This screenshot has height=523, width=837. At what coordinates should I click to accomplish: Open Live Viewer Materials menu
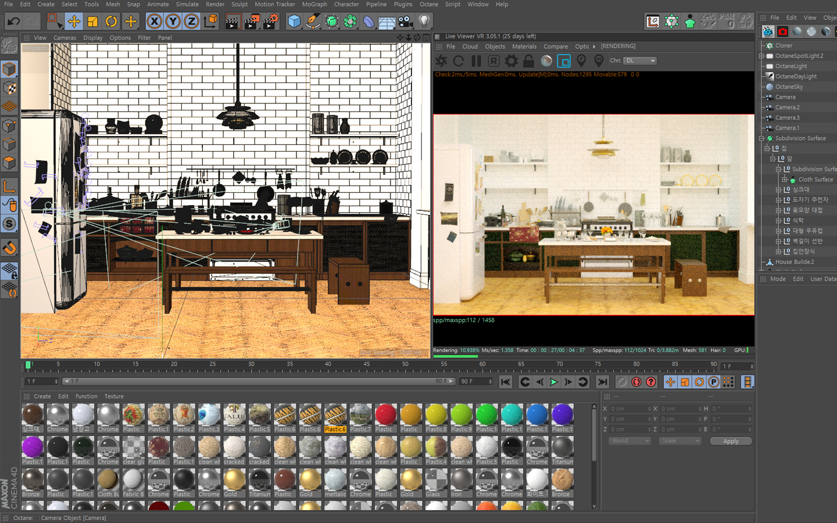[x=524, y=46]
